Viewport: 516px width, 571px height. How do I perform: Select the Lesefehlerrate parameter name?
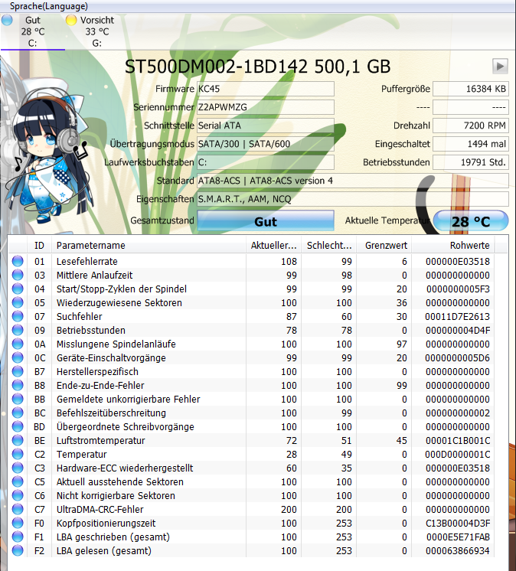[87, 262]
